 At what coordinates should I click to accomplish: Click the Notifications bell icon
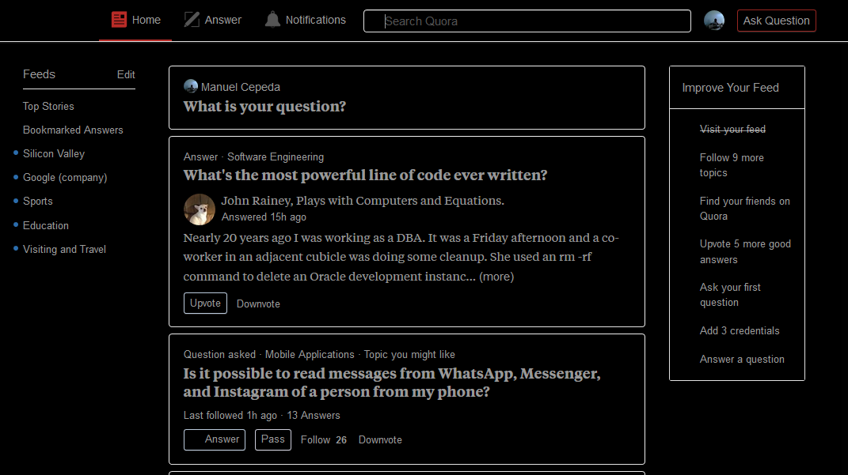[272, 20]
